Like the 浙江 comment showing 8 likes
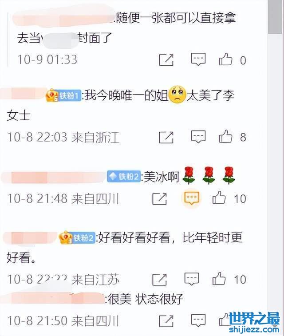The image size is (284, 336). [225, 136]
